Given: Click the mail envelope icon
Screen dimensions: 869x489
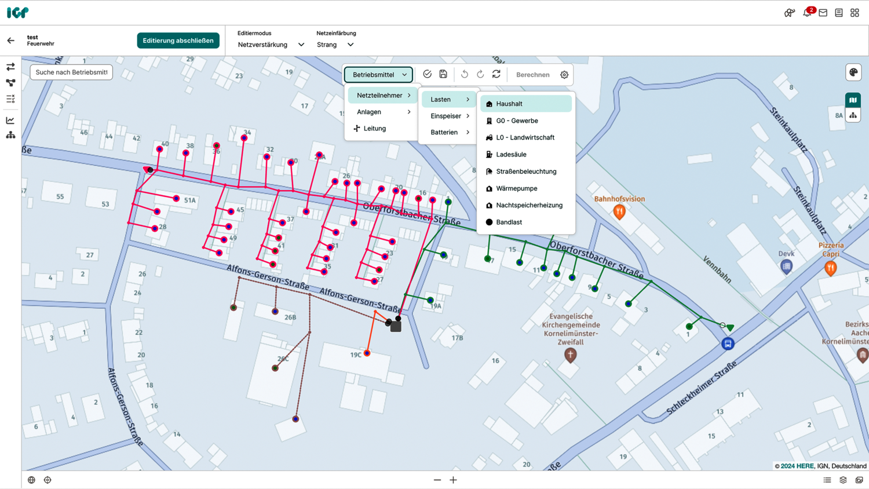Looking at the screenshot, I should pyautogui.click(x=823, y=13).
